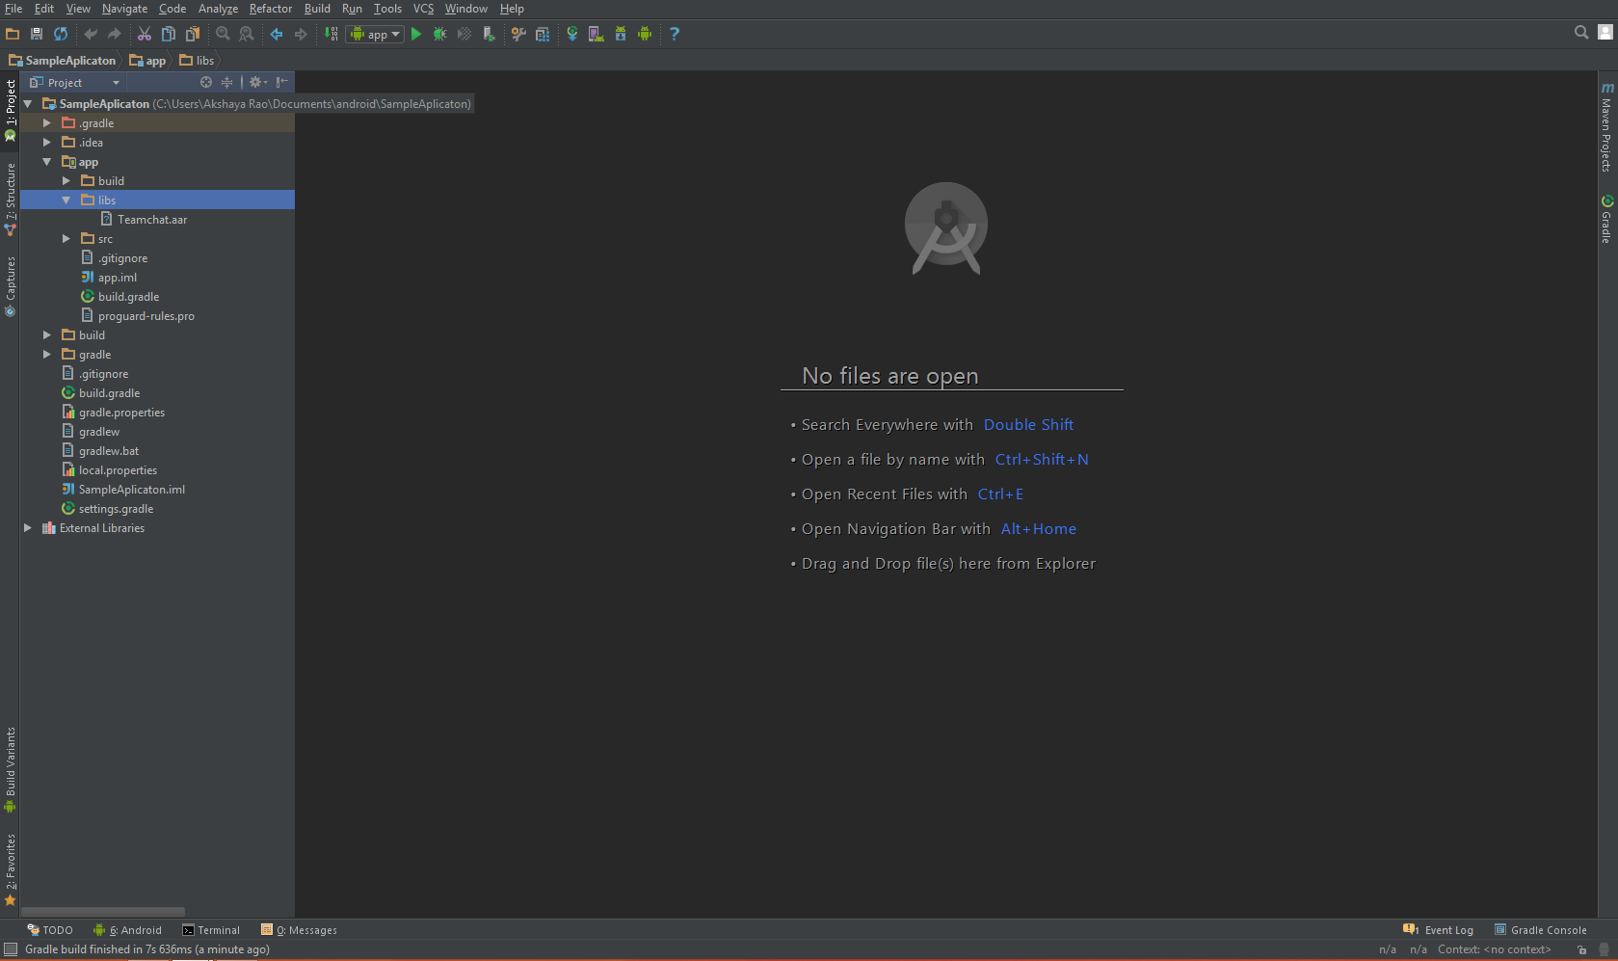Debug app with the green bug icon

(x=440, y=34)
